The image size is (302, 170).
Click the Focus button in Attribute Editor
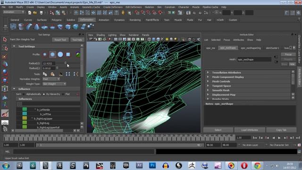point(288,55)
